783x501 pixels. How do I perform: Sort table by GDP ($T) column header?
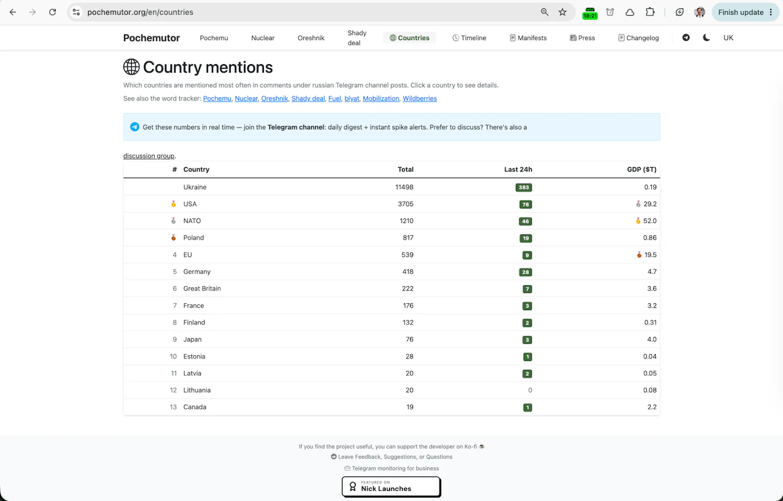[x=642, y=169]
